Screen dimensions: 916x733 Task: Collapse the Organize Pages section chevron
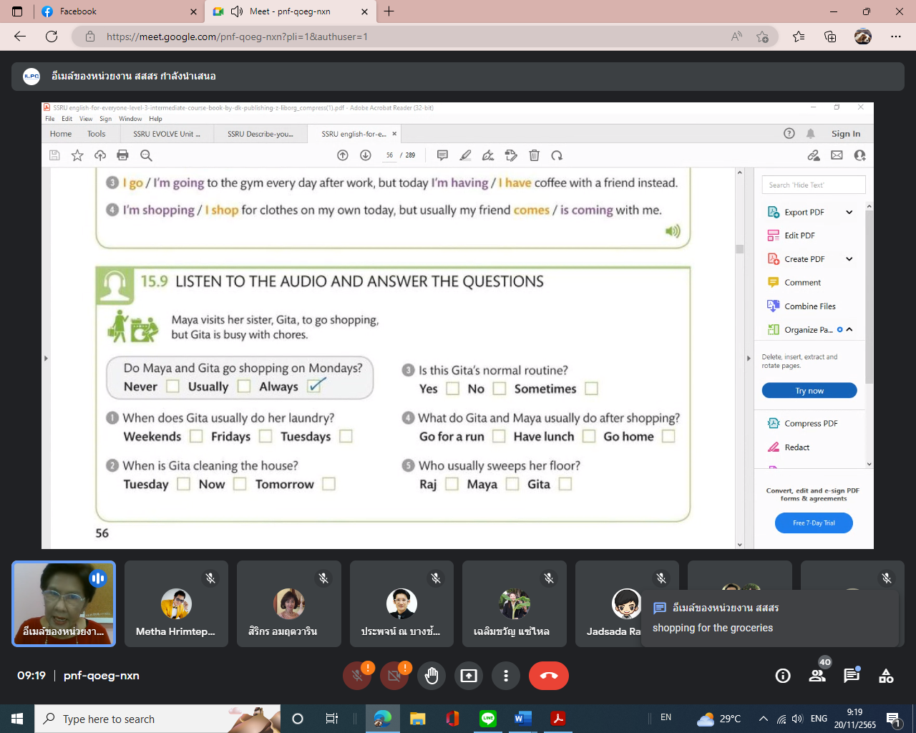click(849, 329)
